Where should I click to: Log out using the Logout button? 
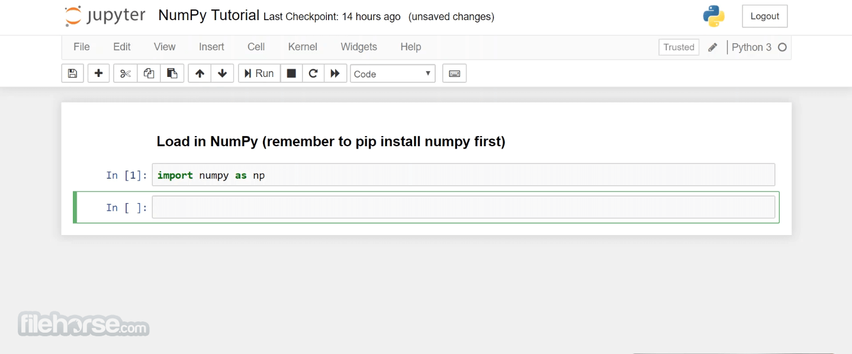(764, 16)
